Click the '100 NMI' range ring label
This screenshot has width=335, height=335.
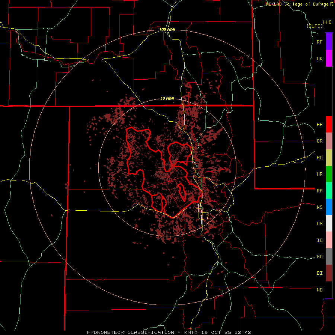(167, 29)
